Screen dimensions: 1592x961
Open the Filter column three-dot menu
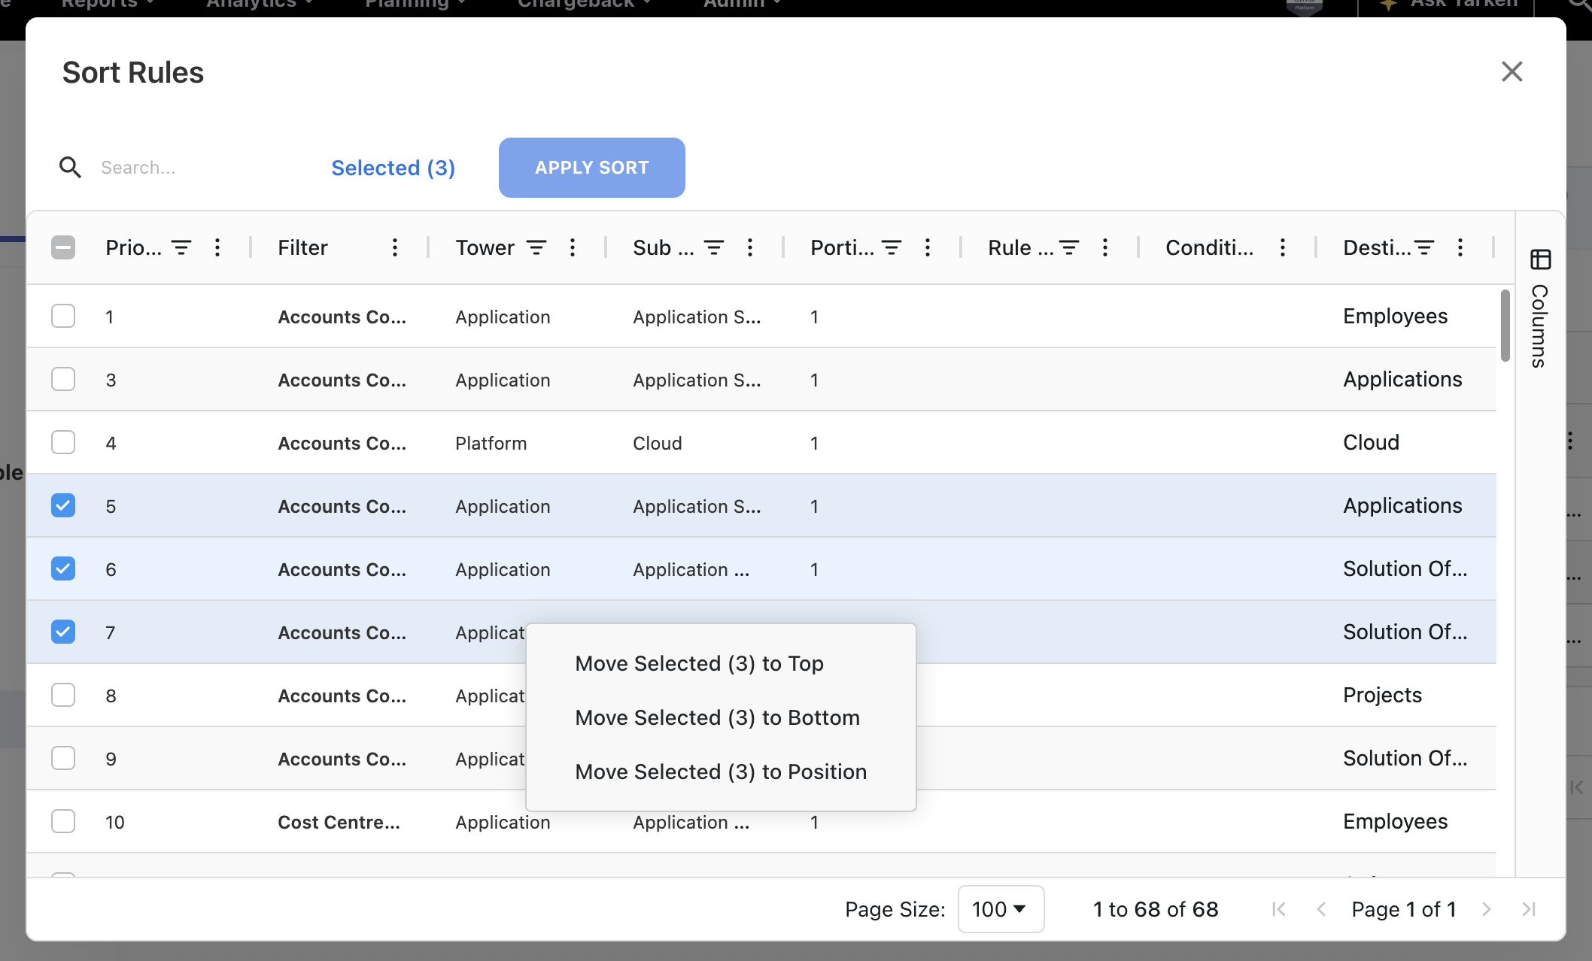coord(395,247)
